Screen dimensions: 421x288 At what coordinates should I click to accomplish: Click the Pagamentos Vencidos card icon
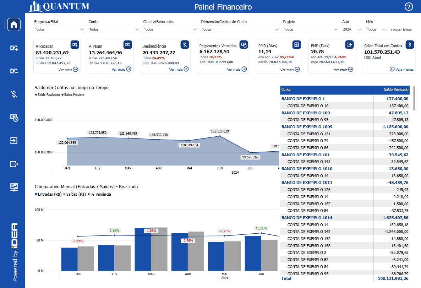(244, 44)
